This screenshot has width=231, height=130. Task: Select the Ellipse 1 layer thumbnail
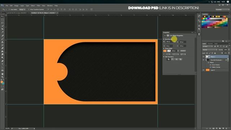click(x=208, y=57)
